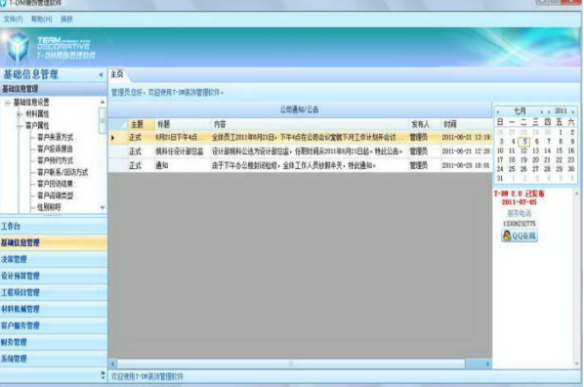Open the 工作台 navigation section
Image resolution: width=584 pixels, height=387 pixels.
(54, 227)
